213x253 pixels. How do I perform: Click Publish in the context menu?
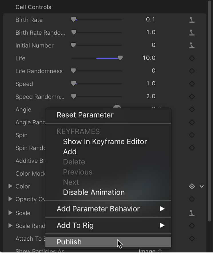pyautogui.click(x=69, y=242)
